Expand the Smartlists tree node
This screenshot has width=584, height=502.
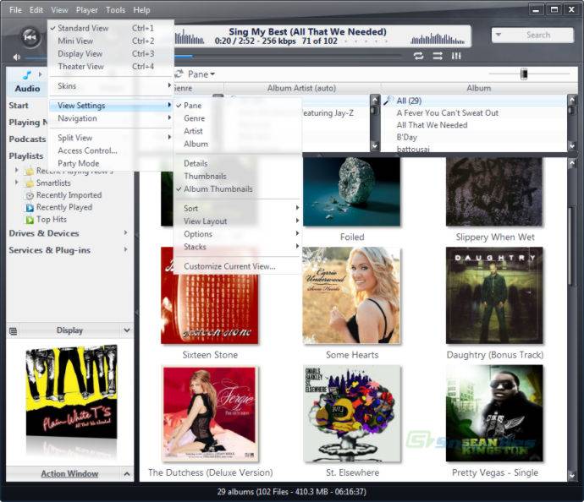tap(16, 183)
